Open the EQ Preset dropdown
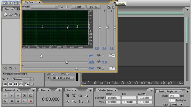The image size is (191, 107). coord(57,7)
